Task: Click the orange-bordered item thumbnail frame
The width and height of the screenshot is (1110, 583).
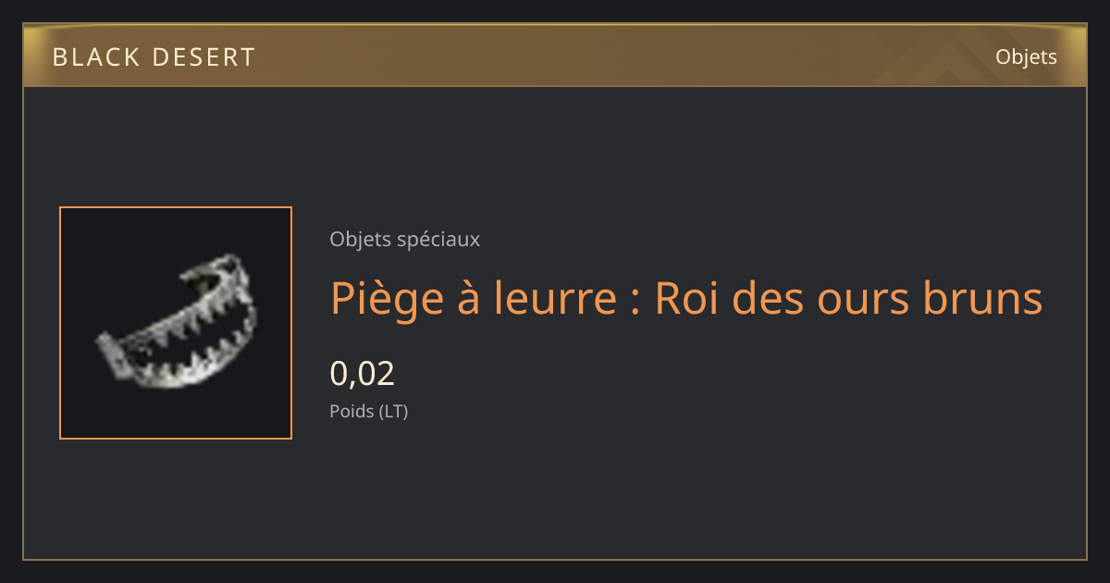Action: click(x=176, y=323)
